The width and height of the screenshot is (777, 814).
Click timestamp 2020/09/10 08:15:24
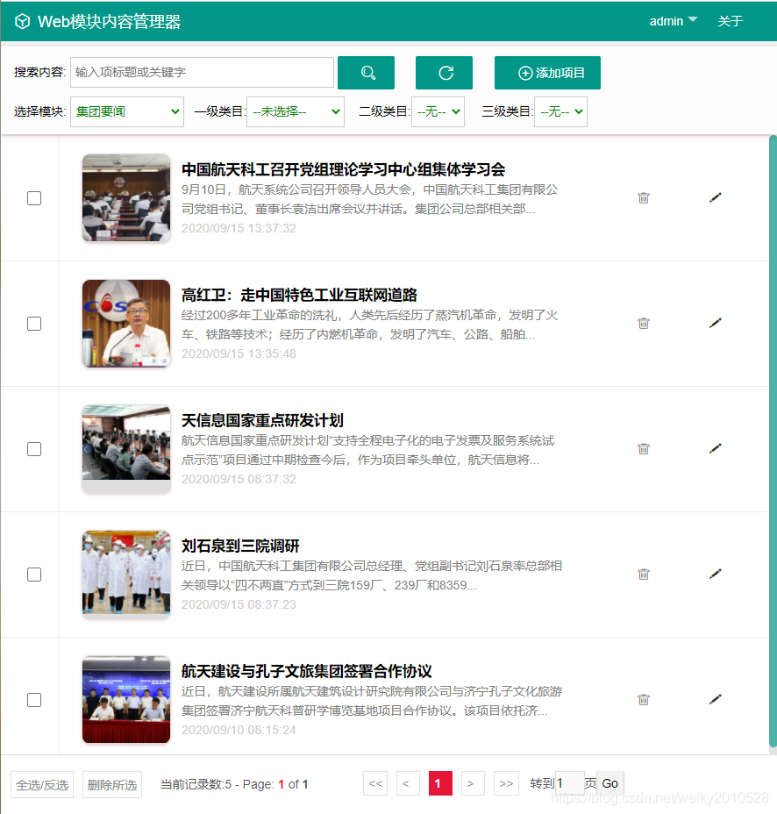pyautogui.click(x=239, y=730)
